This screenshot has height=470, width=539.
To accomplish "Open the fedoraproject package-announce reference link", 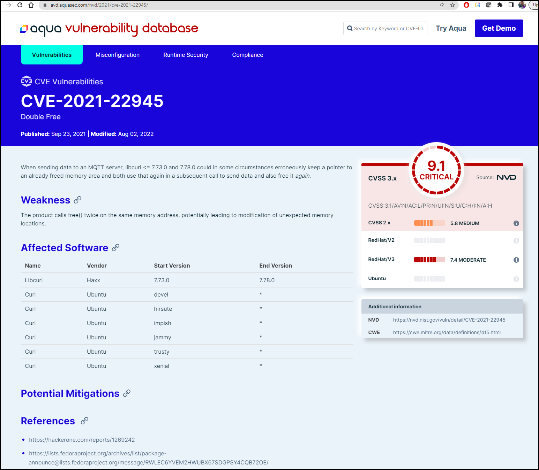I will point(149,458).
